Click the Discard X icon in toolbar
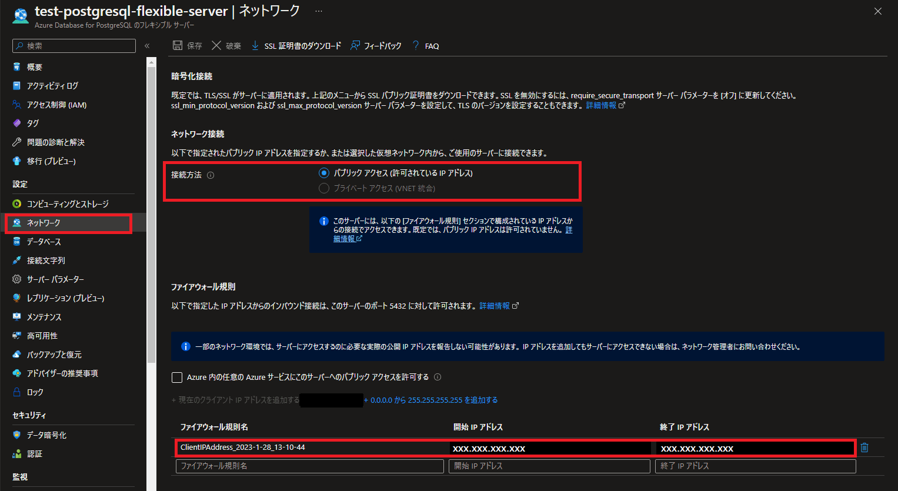Viewport: 898px width, 491px height. [216, 45]
